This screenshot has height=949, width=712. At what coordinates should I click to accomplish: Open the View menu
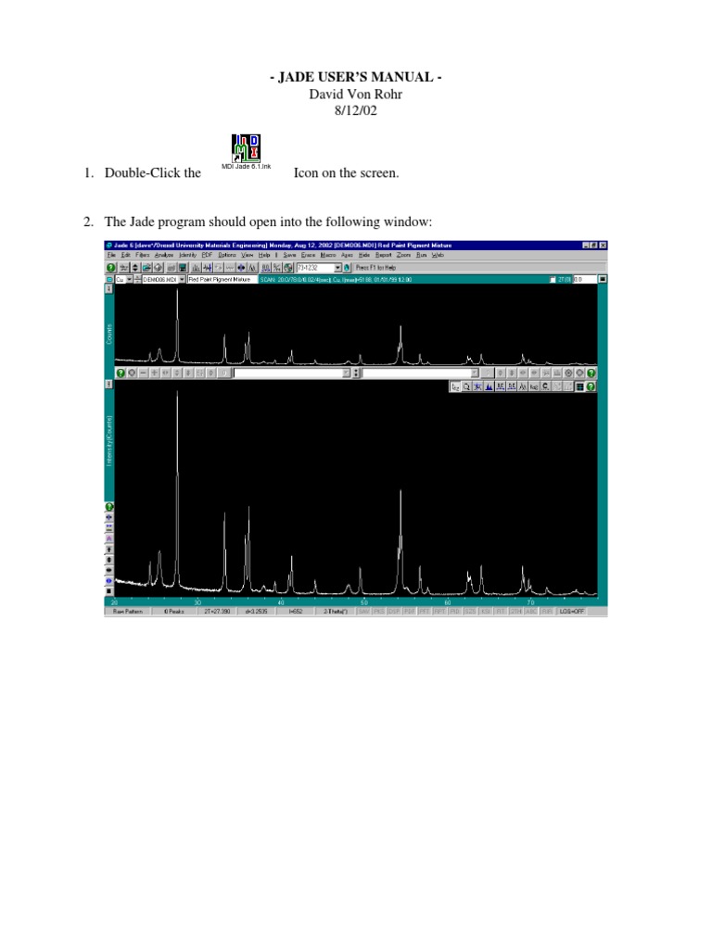point(247,255)
